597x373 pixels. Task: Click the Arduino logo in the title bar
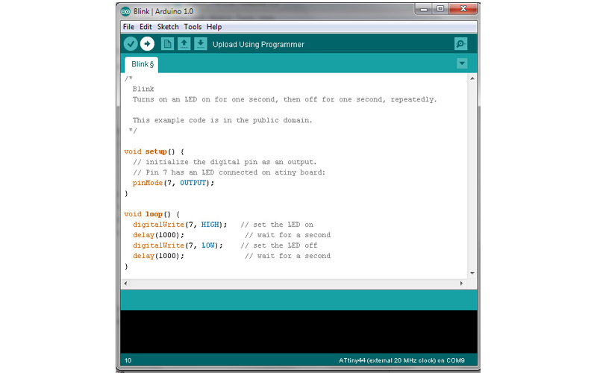click(125, 11)
